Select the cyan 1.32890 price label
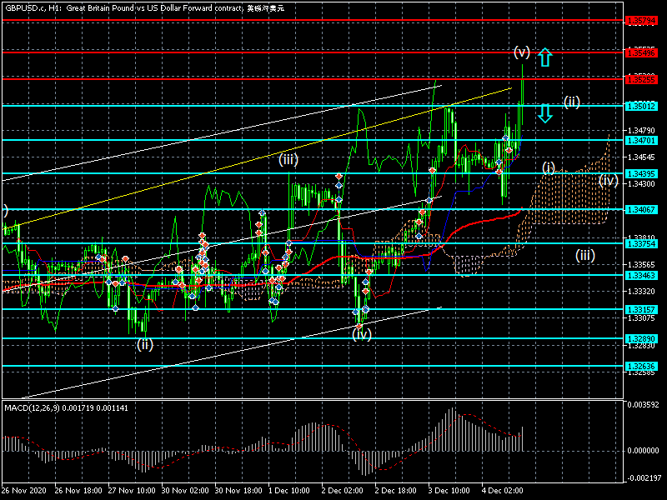The image size is (667, 500). (641, 339)
